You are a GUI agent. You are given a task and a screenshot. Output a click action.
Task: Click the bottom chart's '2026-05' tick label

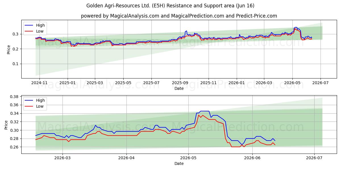click(x=188, y=158)
